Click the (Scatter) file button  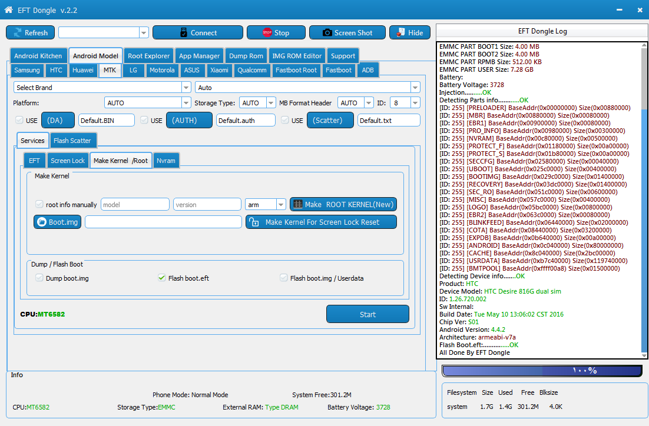(330, 121)
